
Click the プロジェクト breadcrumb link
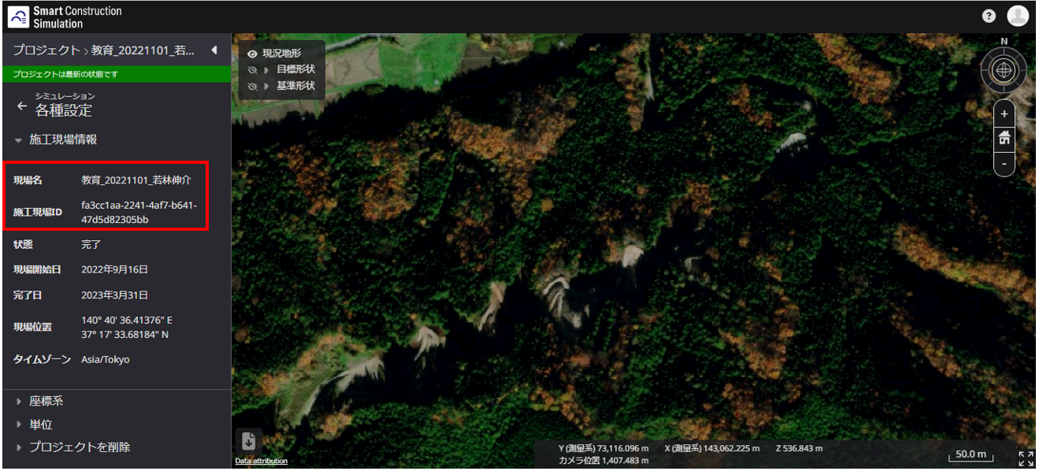[46, 50]
